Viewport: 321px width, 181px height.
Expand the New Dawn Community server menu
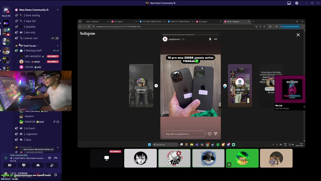[57, 10]
